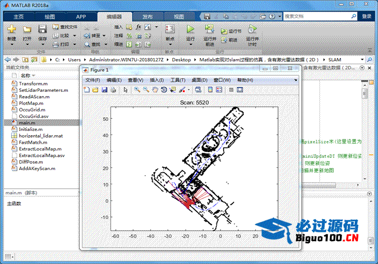Select Figure 1 rotate 3D tool
This screenshot has height=264, width=378.
click(164, 90)
